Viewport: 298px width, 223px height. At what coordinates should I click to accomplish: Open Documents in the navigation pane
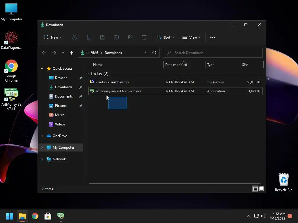click(64, 96)
